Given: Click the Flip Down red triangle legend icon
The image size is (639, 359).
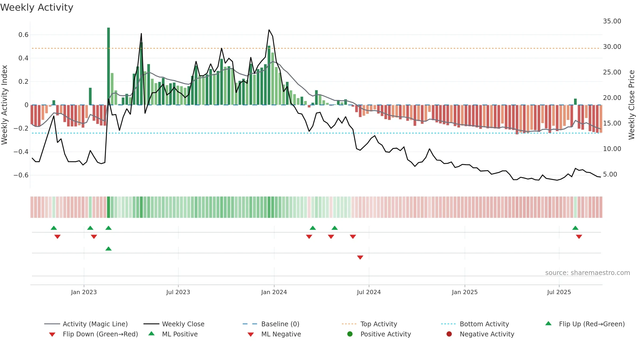Looking at the screenshot, I should pyautogui.click(x=52, y=335).
